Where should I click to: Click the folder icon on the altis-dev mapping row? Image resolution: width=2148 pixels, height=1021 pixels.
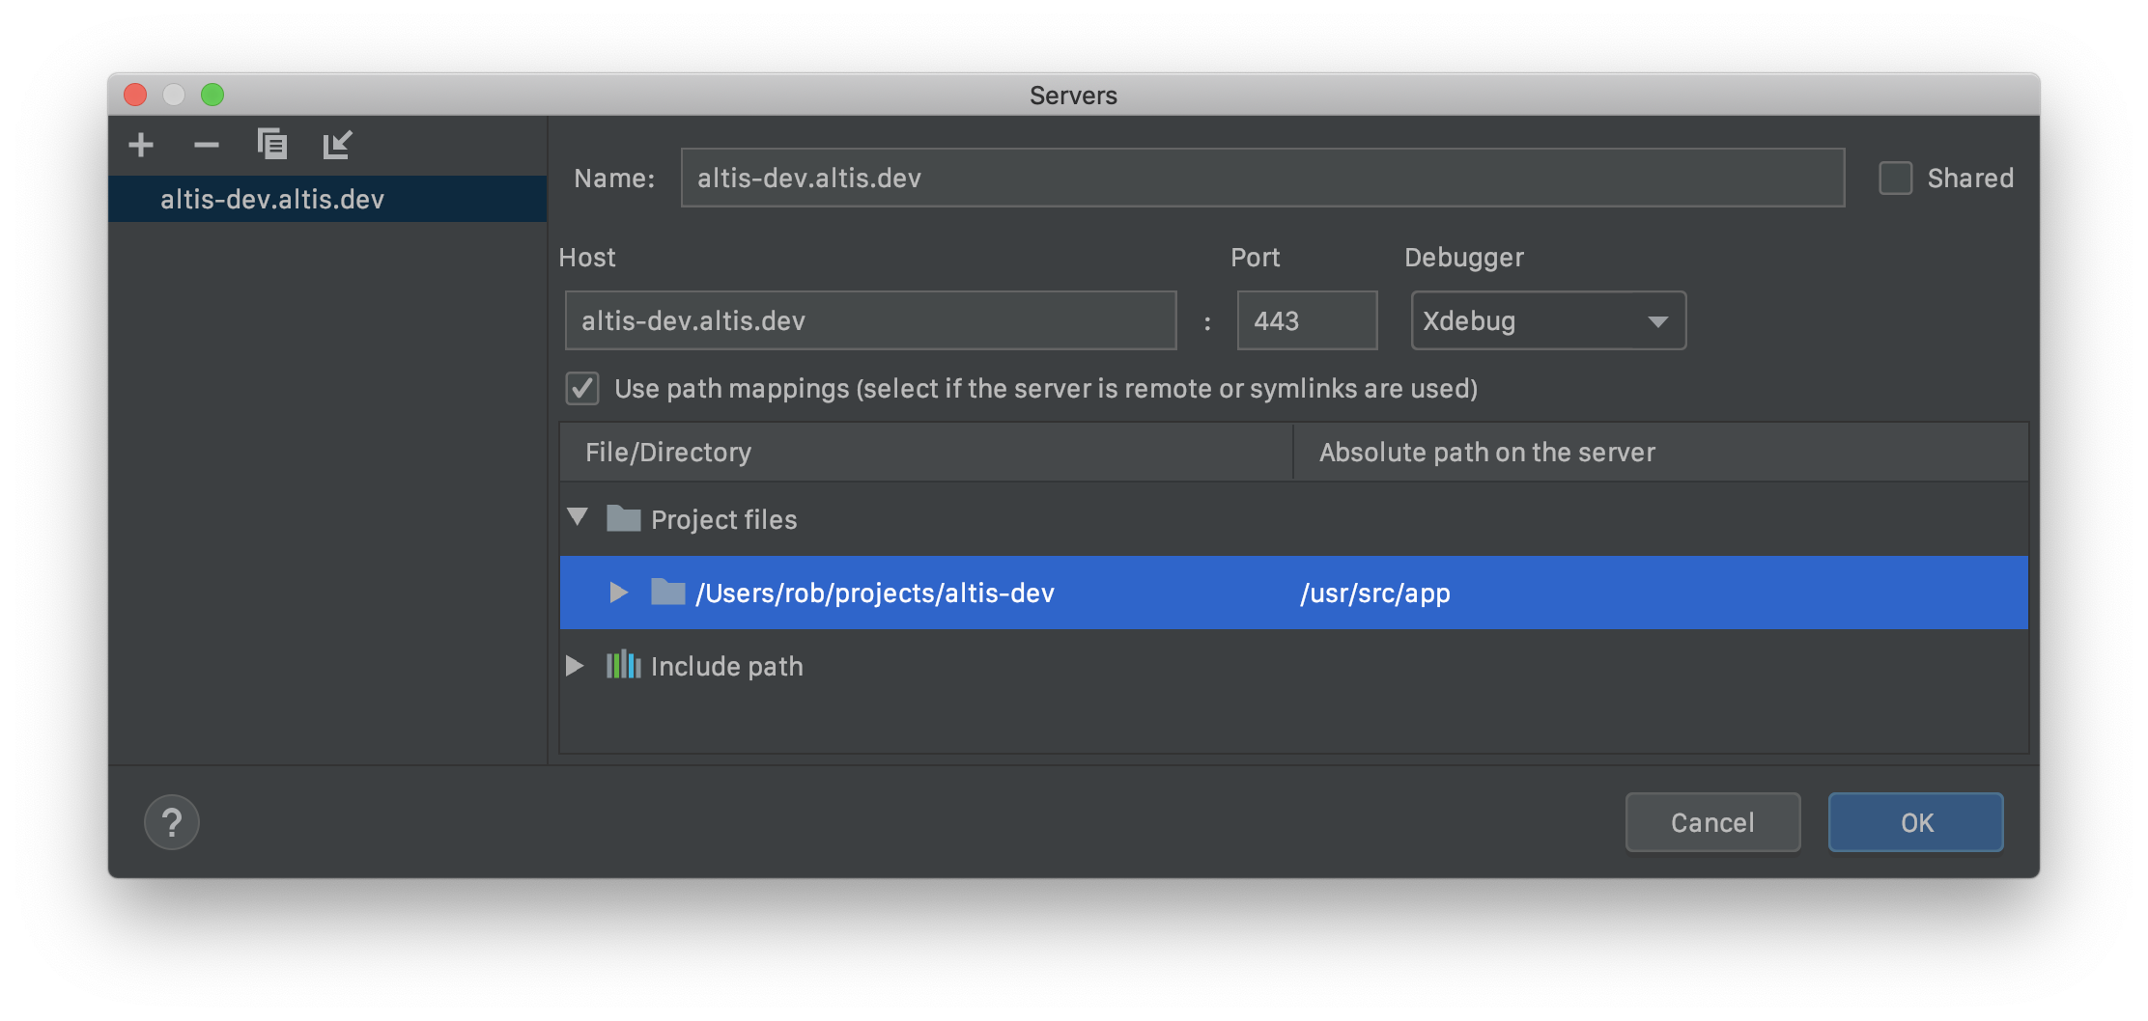pyautogui.click(x=668, y=593)
